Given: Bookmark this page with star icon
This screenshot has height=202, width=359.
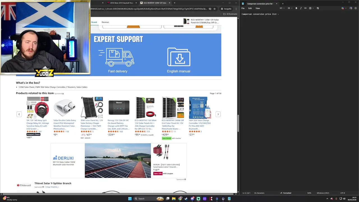Looking at the screenshot, I should (x=215, y=9).
